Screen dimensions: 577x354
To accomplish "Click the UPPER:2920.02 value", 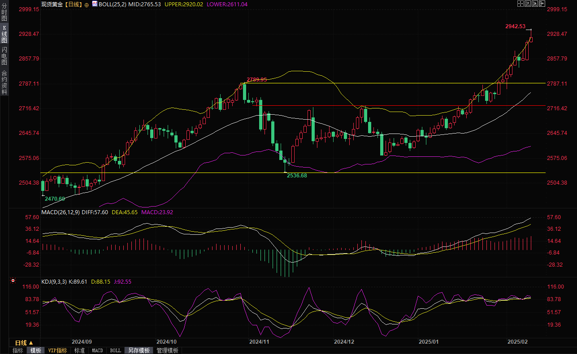I will (x=184, y=4).
